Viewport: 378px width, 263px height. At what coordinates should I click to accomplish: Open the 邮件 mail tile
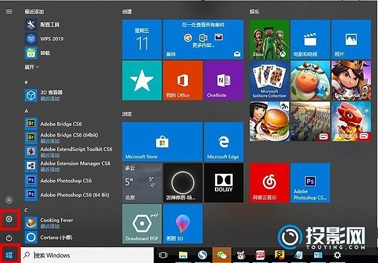pos(203,40)
